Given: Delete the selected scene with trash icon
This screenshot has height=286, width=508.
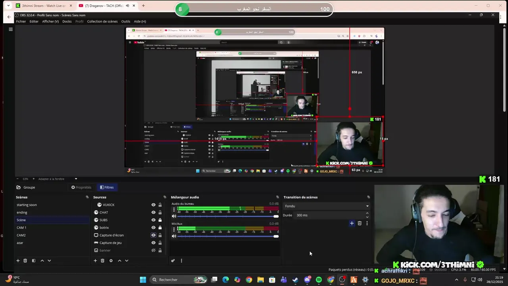Looking at the screenshot, I should [25, 261].
